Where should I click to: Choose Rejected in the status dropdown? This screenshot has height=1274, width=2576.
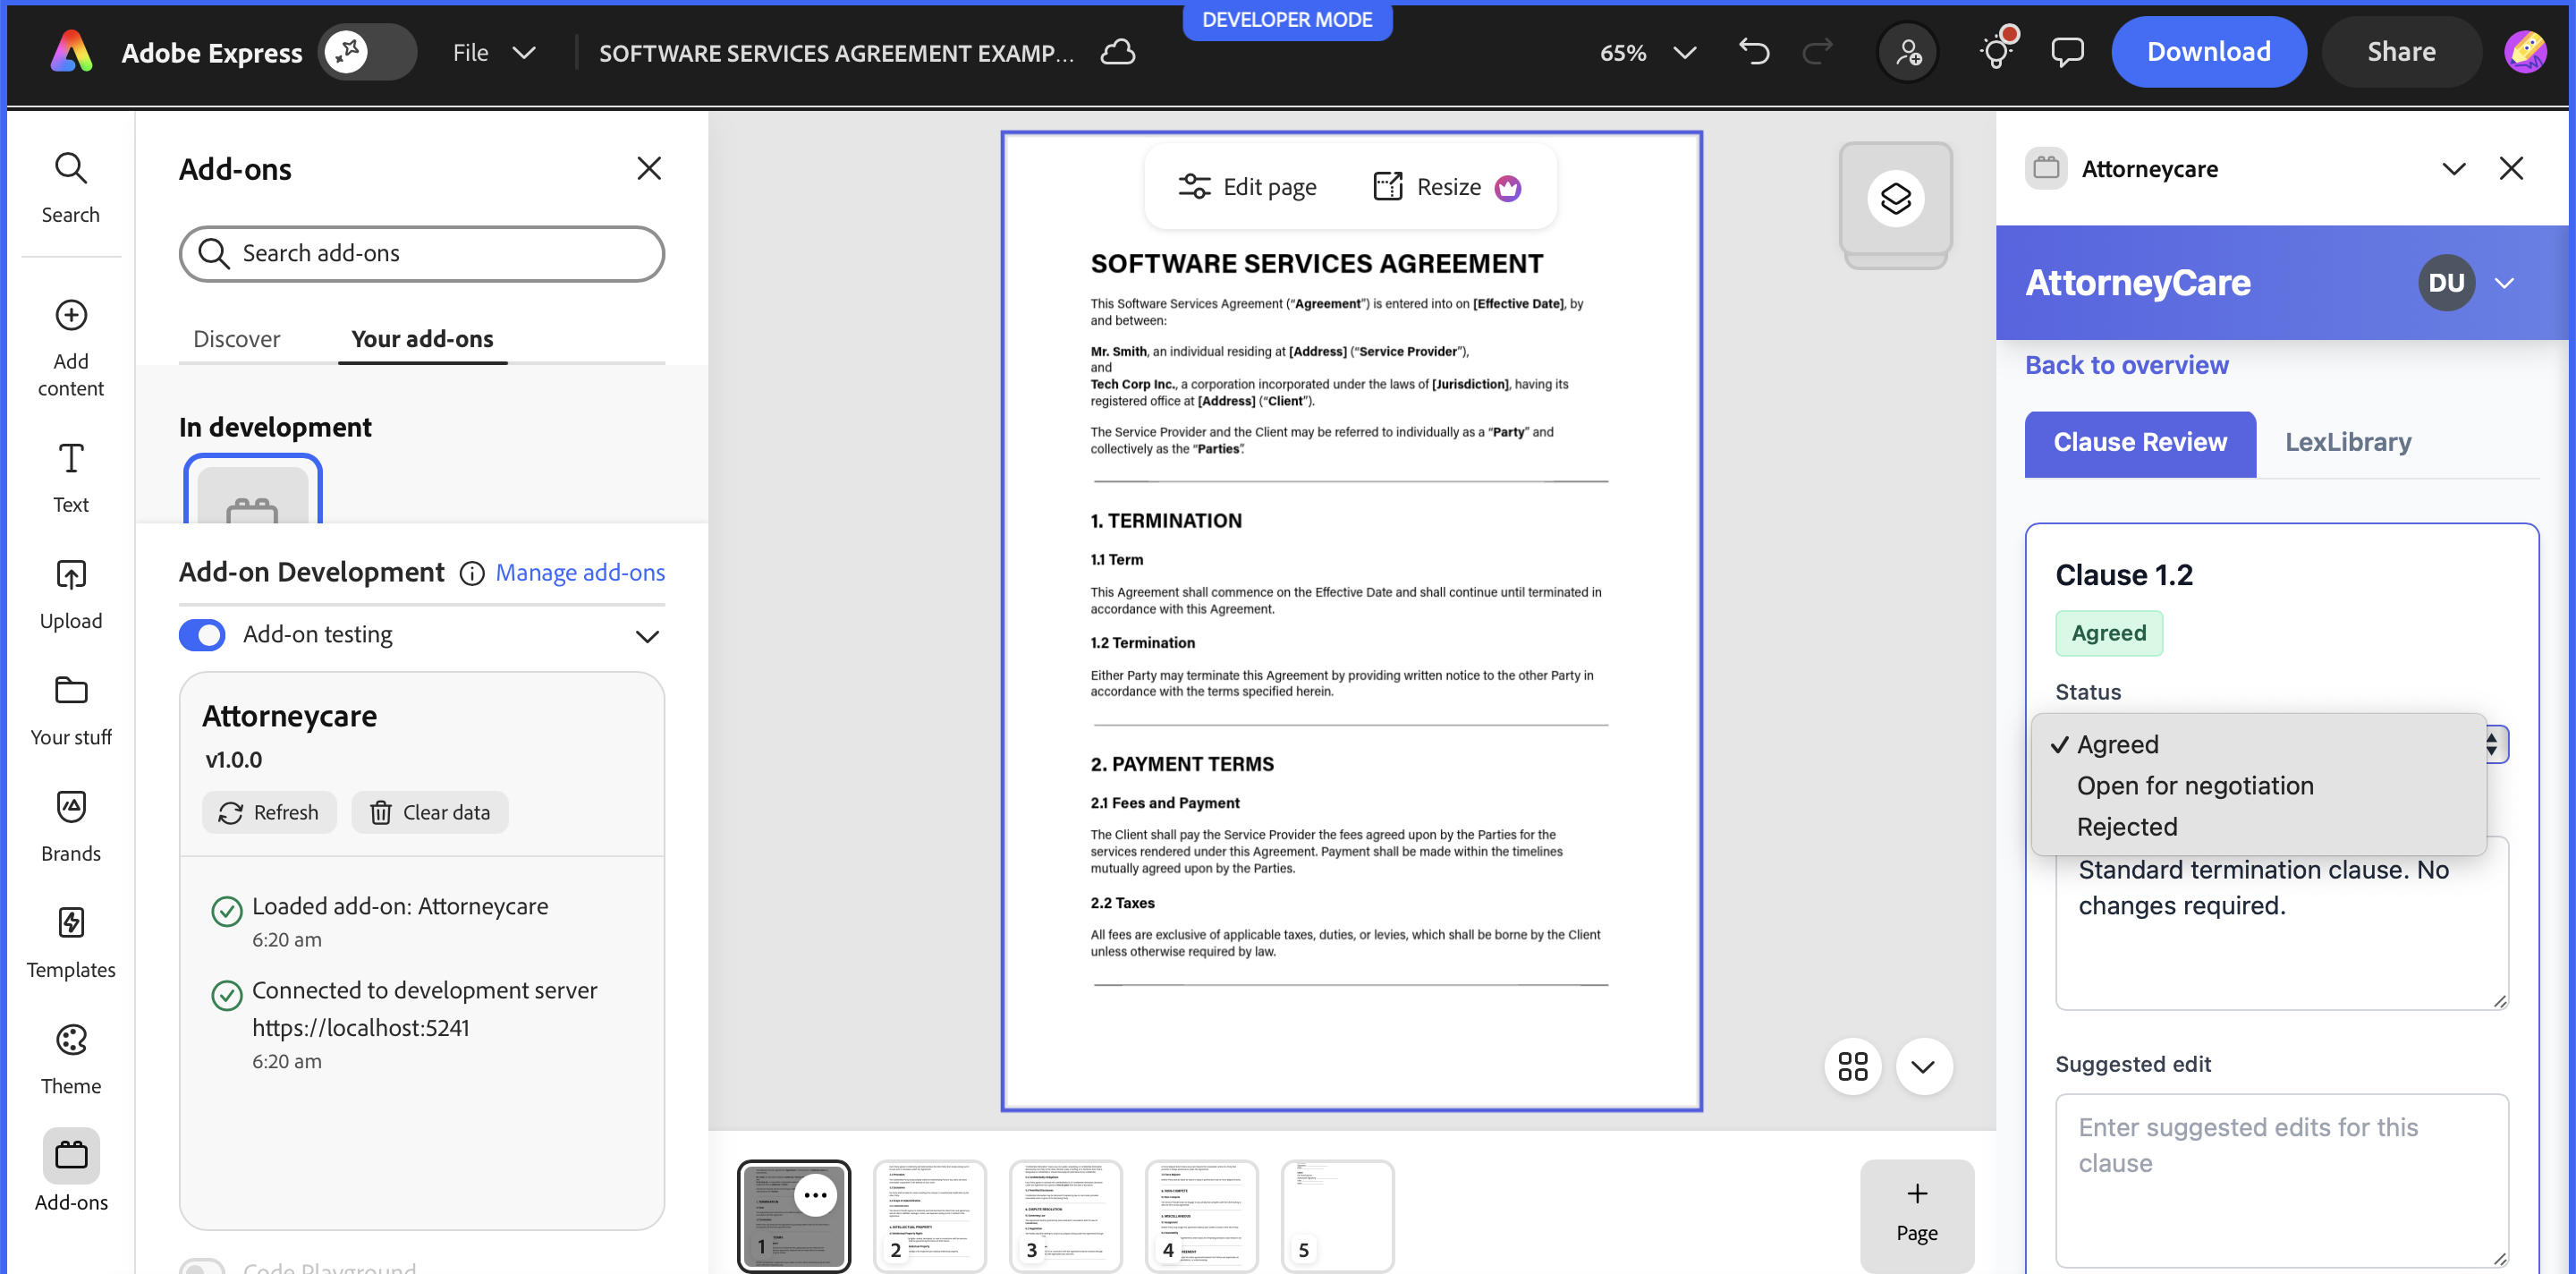coord(2126,827)
